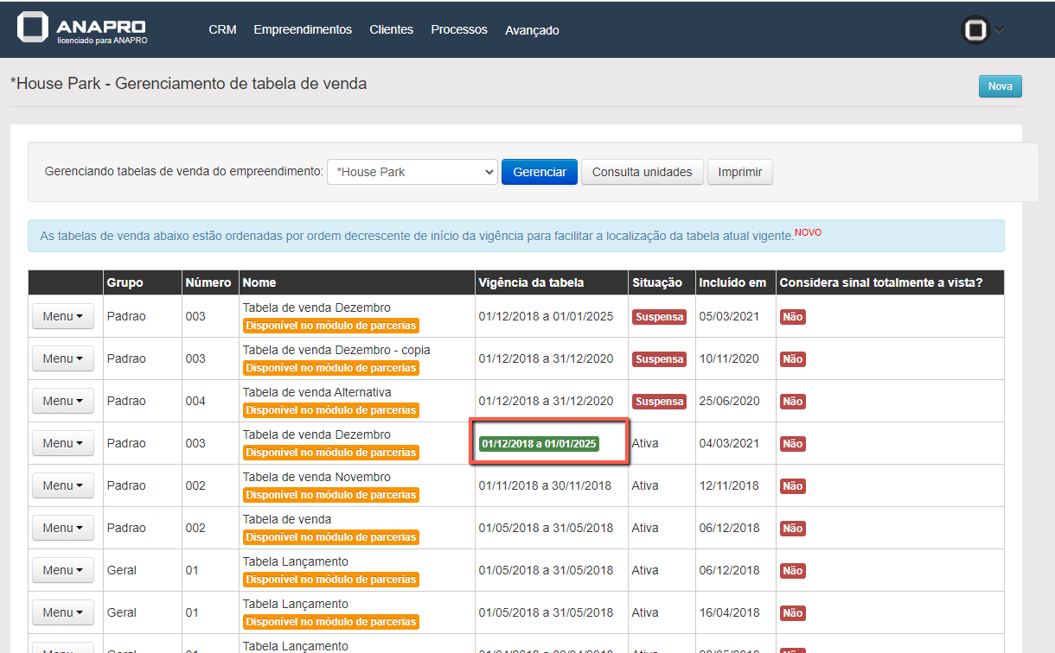Open the empreendimento *House Park dropdown
1055x653 pixels.
(x=412, y=172)
